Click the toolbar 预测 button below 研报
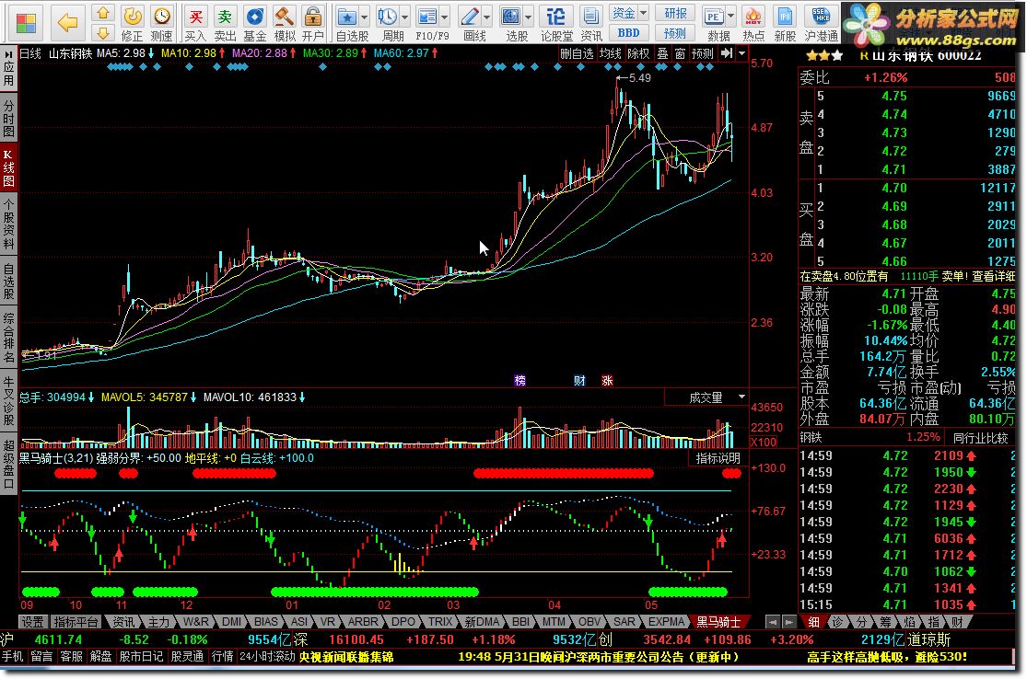This screenshot has width=1027, height=679. [675, 33]
